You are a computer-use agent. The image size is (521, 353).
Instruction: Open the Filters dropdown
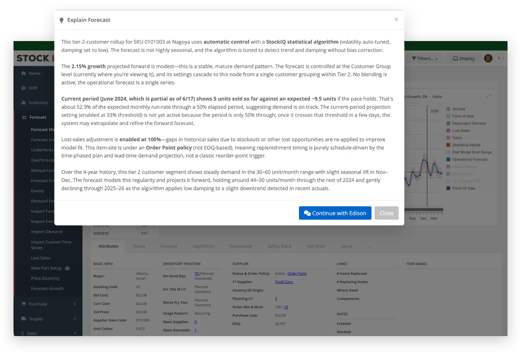point(425,58)
